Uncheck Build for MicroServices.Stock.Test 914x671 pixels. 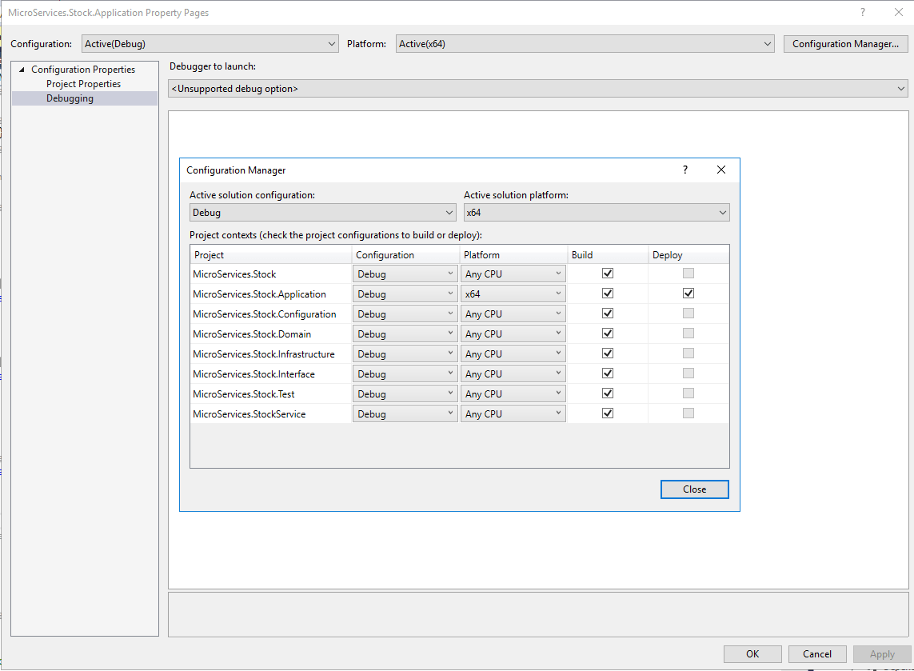(x=607, y=393)
